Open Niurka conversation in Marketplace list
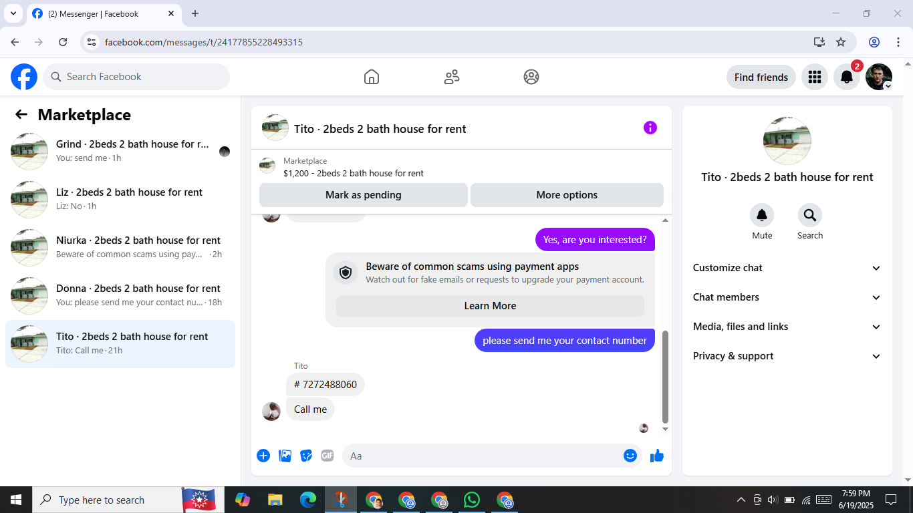This screenshot has width=913, height=513. 120,248
